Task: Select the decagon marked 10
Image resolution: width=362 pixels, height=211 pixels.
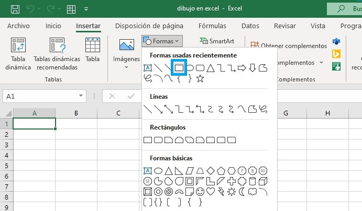Action: pyautogui.click(x=263, y=171)
